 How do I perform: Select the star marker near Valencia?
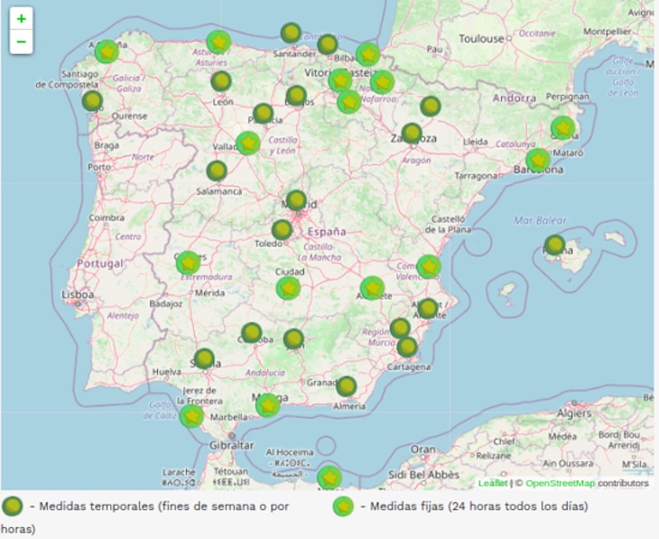coord(429,266)
